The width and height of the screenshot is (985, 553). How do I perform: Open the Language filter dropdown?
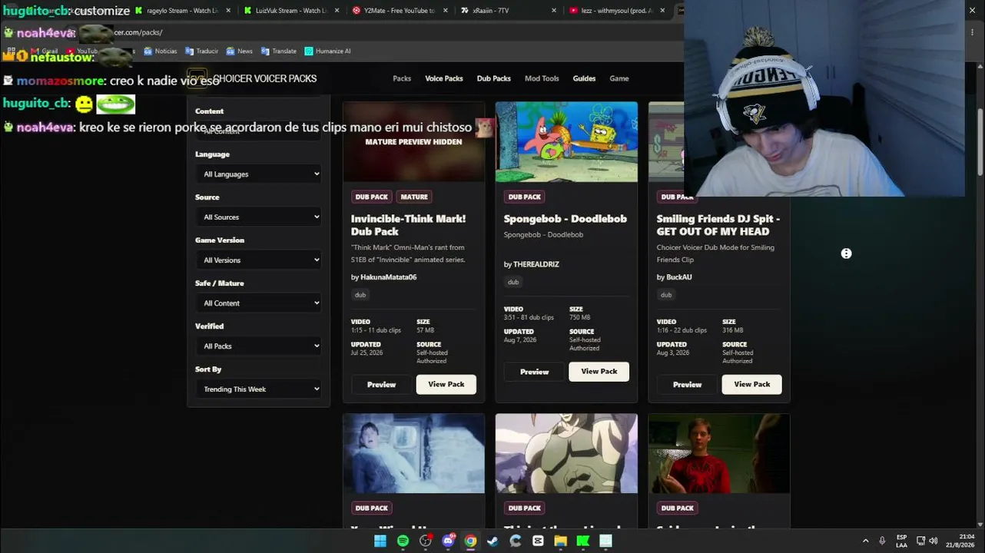[x=258, y=174]
